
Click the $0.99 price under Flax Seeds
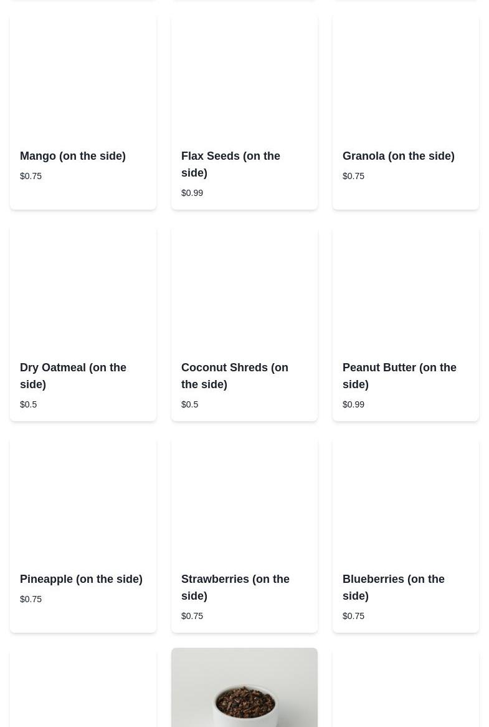point(192,193)
